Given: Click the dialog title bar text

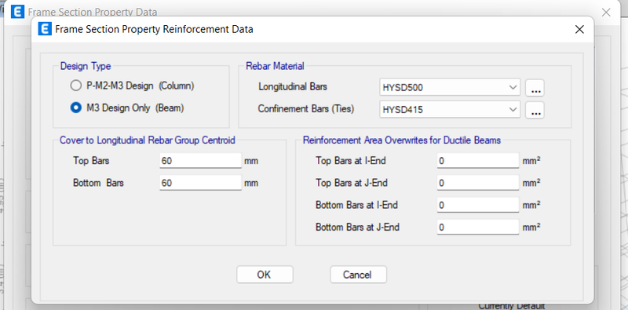Looking at the screenshot, I should click(154, 29).
